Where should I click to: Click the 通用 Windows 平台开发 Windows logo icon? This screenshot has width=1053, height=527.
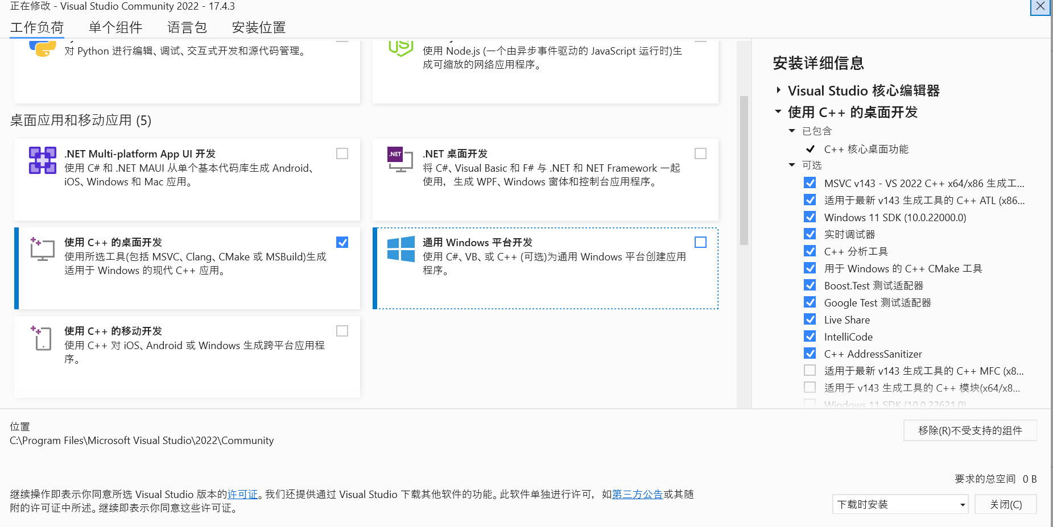point(400,249)
